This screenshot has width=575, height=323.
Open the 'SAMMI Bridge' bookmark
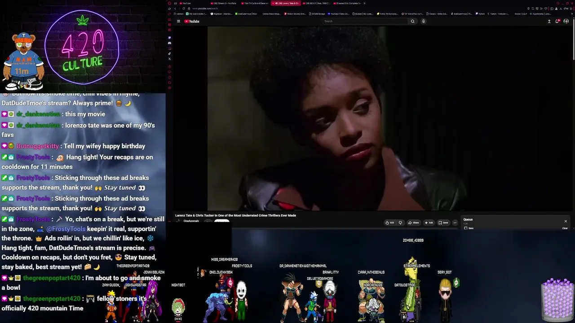[x=318, y=14]
